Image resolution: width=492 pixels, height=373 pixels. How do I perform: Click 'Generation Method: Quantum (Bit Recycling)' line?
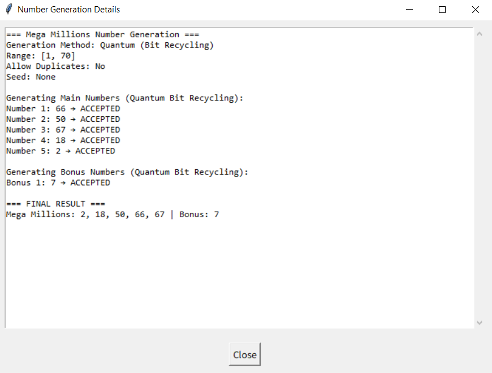(110, 45)
